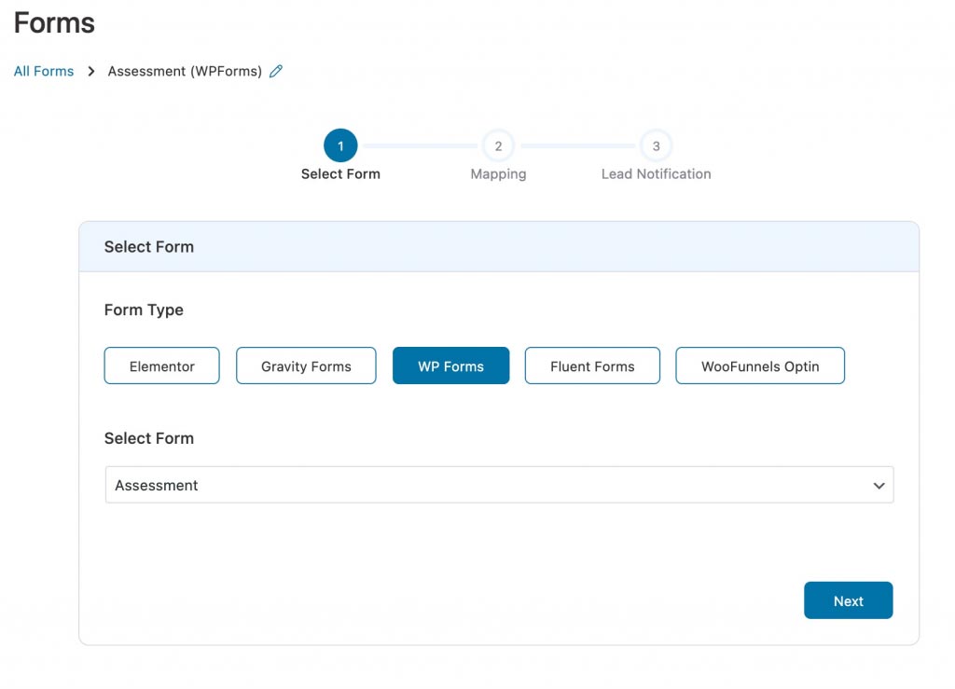
Task: Click the breadcrumb chevron after All Forms
Action: tap(91, 71)
